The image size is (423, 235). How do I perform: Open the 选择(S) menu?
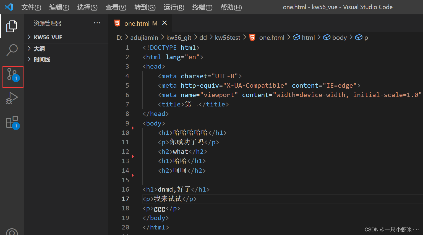coord(87,7)
